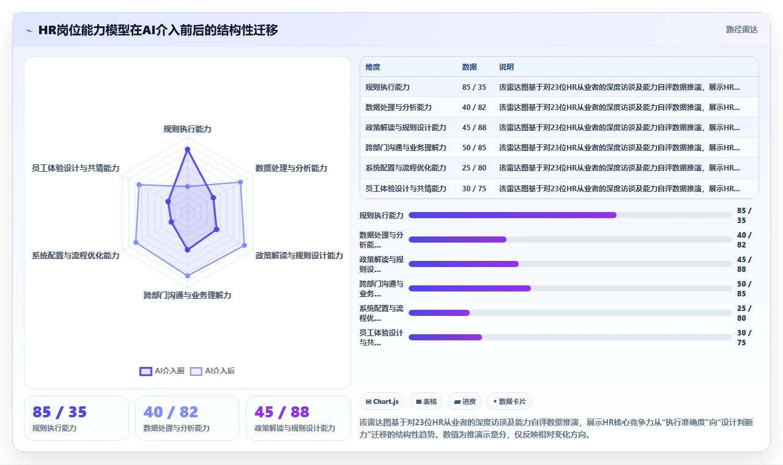
Task: Open the 45 / 88 政策解读与规则设计能力 card
Action: pyautogui.click(x=299, y=418)
